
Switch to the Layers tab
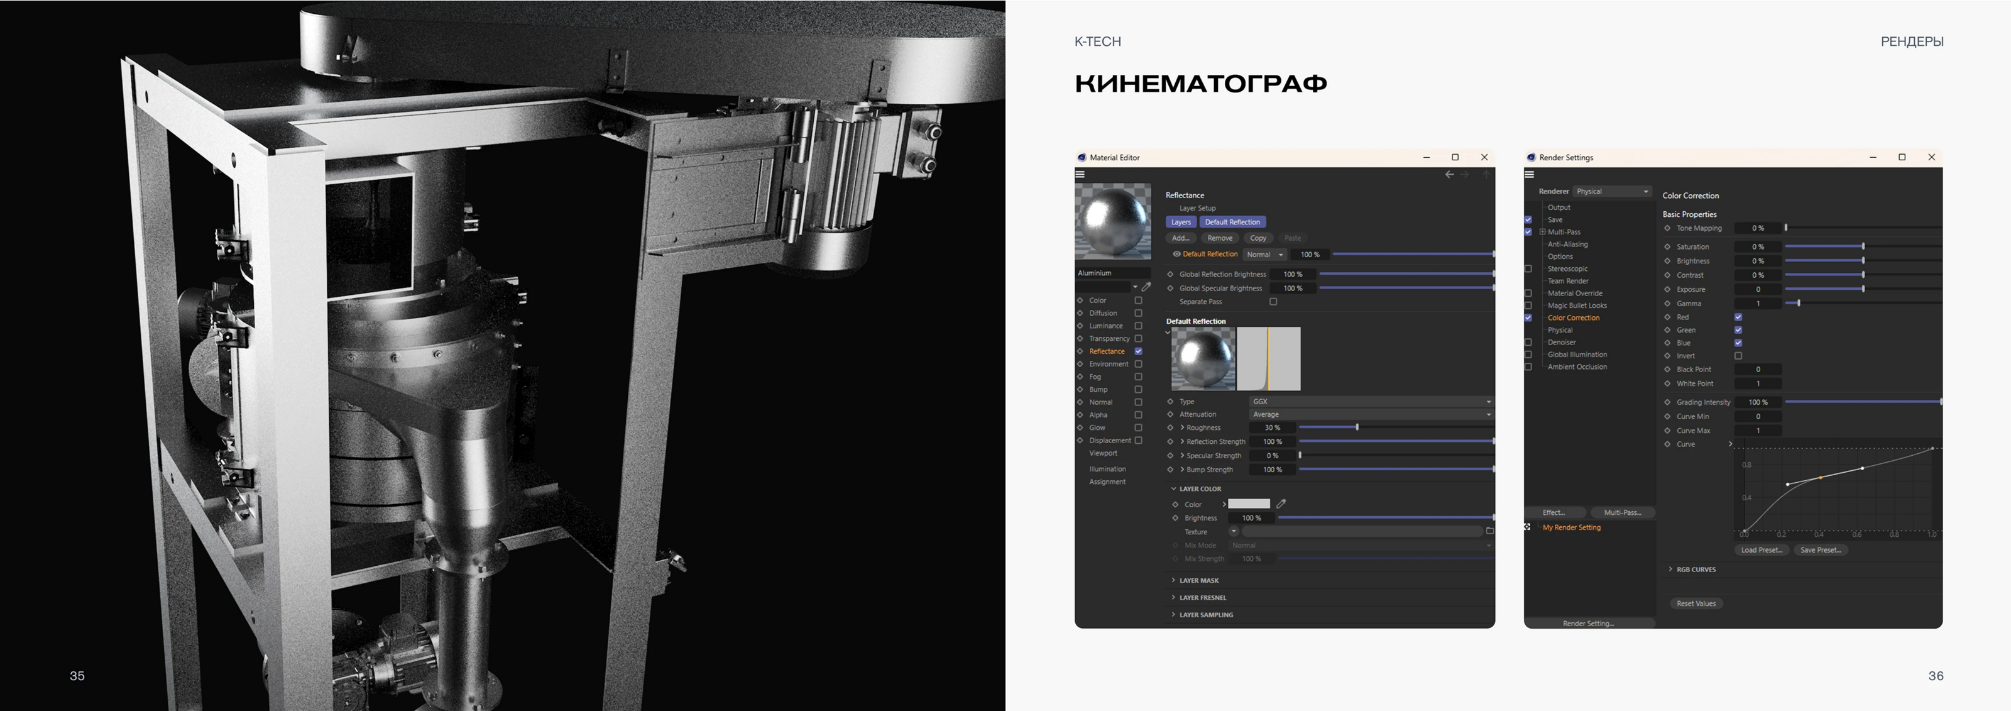pyautogui.click(x=1180, y=222)
